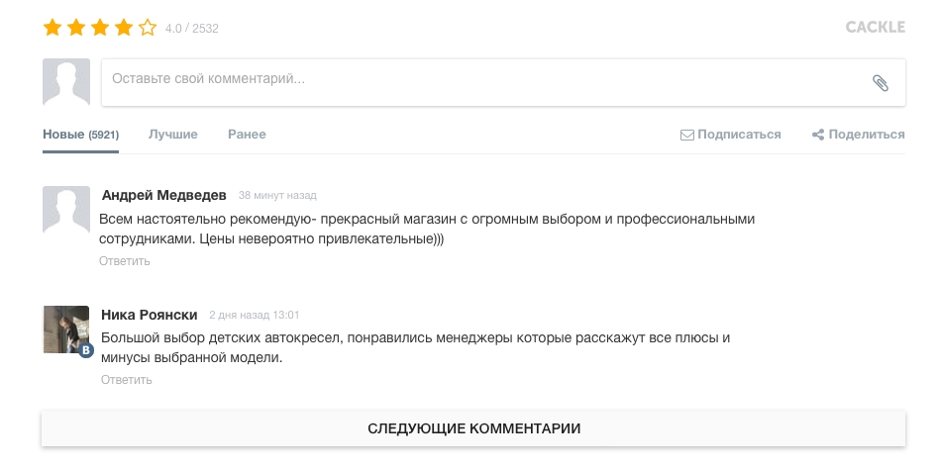
Task: Switch to the Лучшие tab
Action: [x=172, y=135]
